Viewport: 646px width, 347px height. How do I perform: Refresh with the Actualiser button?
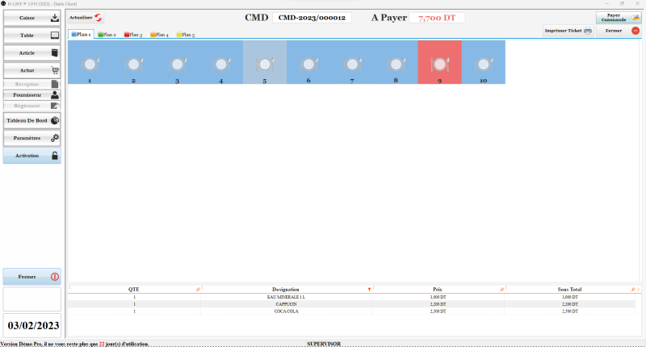86,17
